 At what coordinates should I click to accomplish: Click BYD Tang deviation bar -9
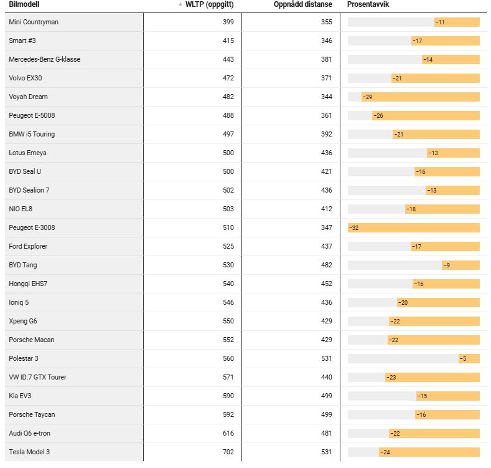coord(461,265)
